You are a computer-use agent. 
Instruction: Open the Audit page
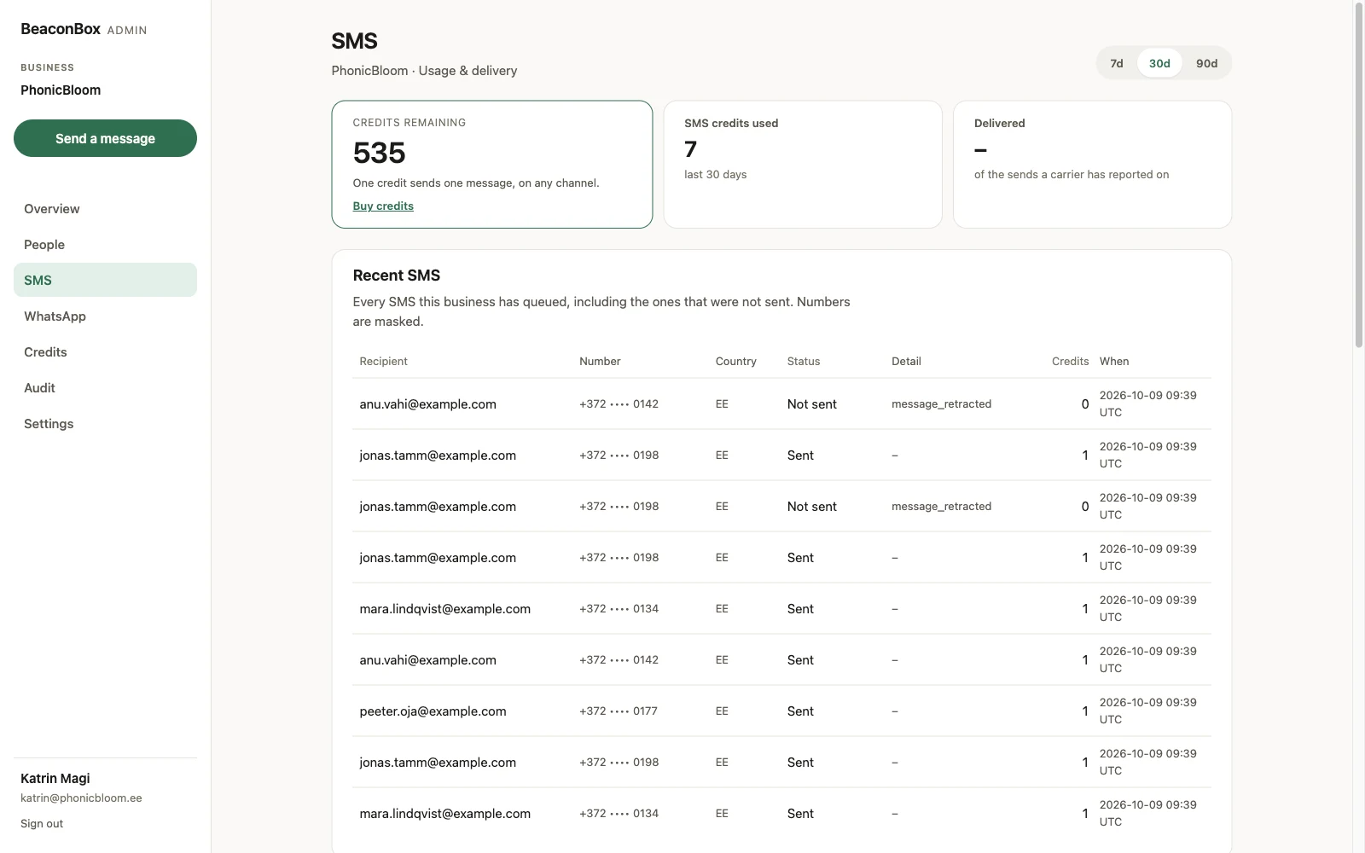(105, 388)
